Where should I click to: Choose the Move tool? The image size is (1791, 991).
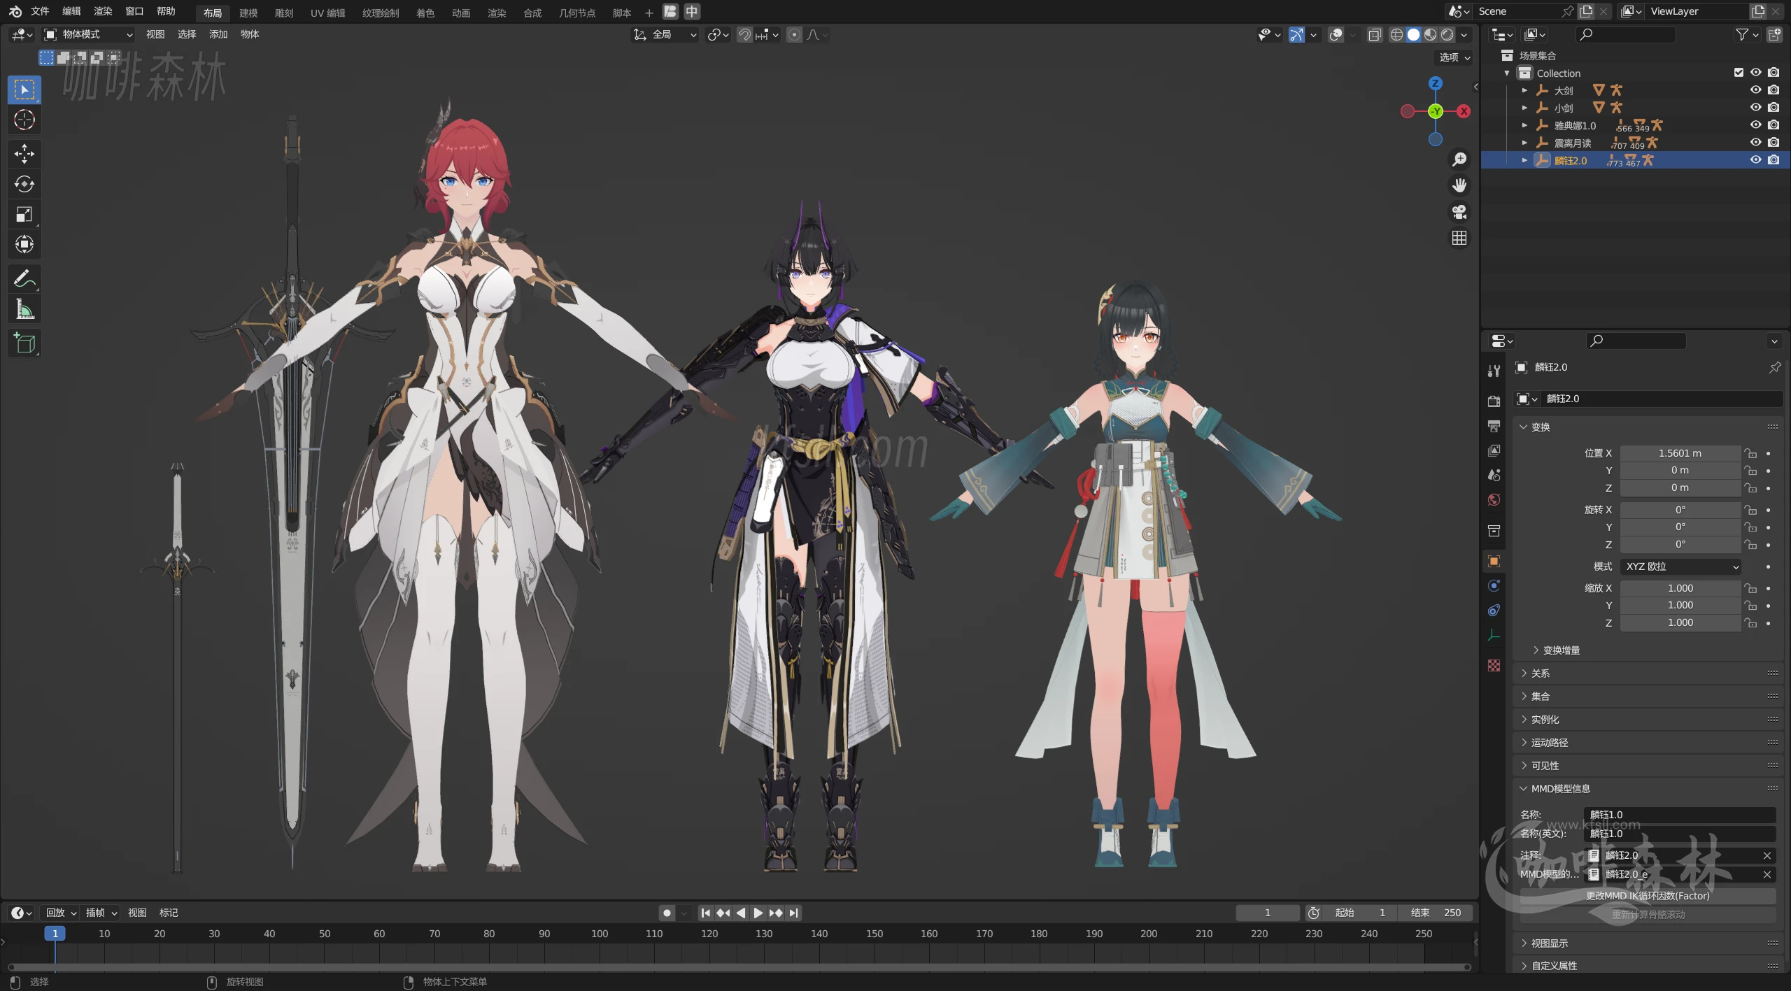point(24,154)
